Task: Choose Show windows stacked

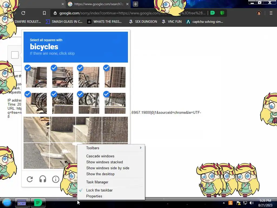Action: [x=111, y=162]
